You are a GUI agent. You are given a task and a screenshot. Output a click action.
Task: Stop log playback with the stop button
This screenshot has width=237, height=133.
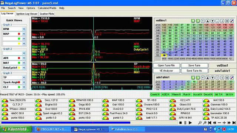pos(180,123)
